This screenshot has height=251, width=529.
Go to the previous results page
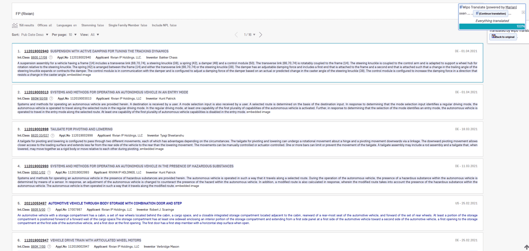[236, 35]
